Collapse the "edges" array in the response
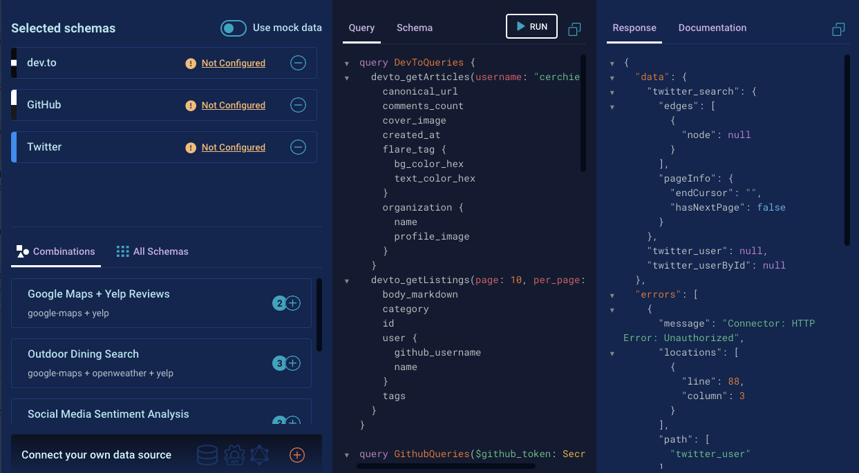859x473 pixels. (612, 106)
